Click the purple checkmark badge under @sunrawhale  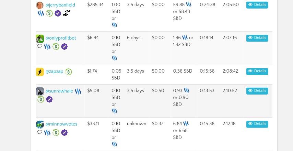click(49, 99)
